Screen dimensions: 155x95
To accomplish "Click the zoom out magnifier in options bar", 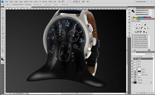I will coord(9,5).
